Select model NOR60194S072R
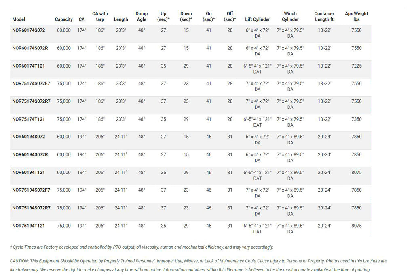The height and width of the screenshot is (277, 414). coord(30,155)
